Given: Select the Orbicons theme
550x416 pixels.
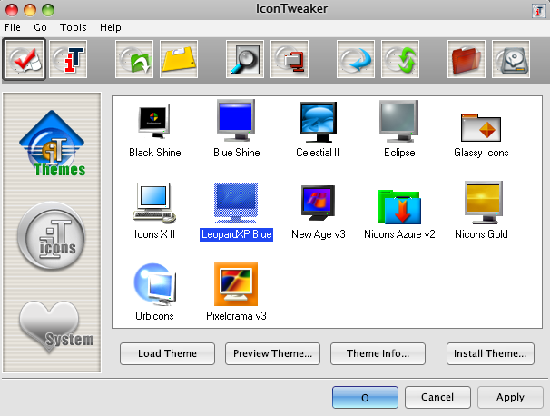Looking at the screenshot, I should tap(154, 292).
